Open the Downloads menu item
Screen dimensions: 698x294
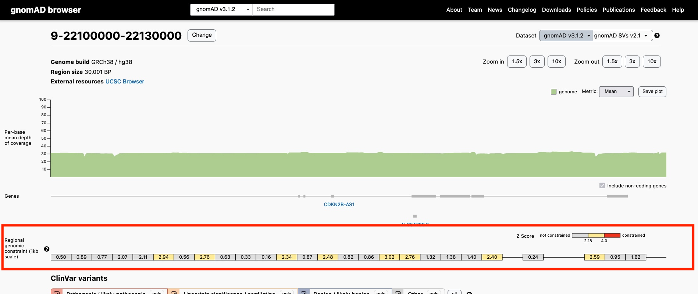tap(556, 10)
